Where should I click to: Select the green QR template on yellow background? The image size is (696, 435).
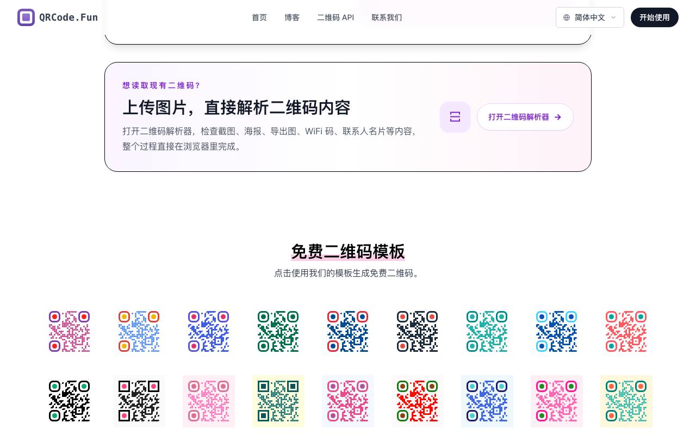point(278,401)
